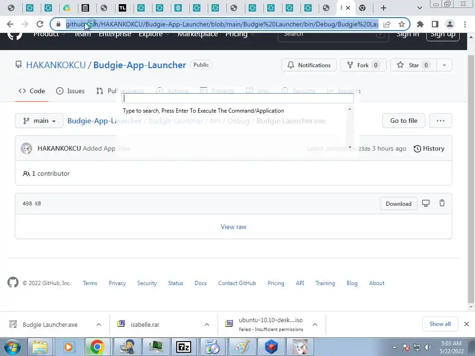
Task: Click the browser back arrow
Action: (x=10, y=24)
